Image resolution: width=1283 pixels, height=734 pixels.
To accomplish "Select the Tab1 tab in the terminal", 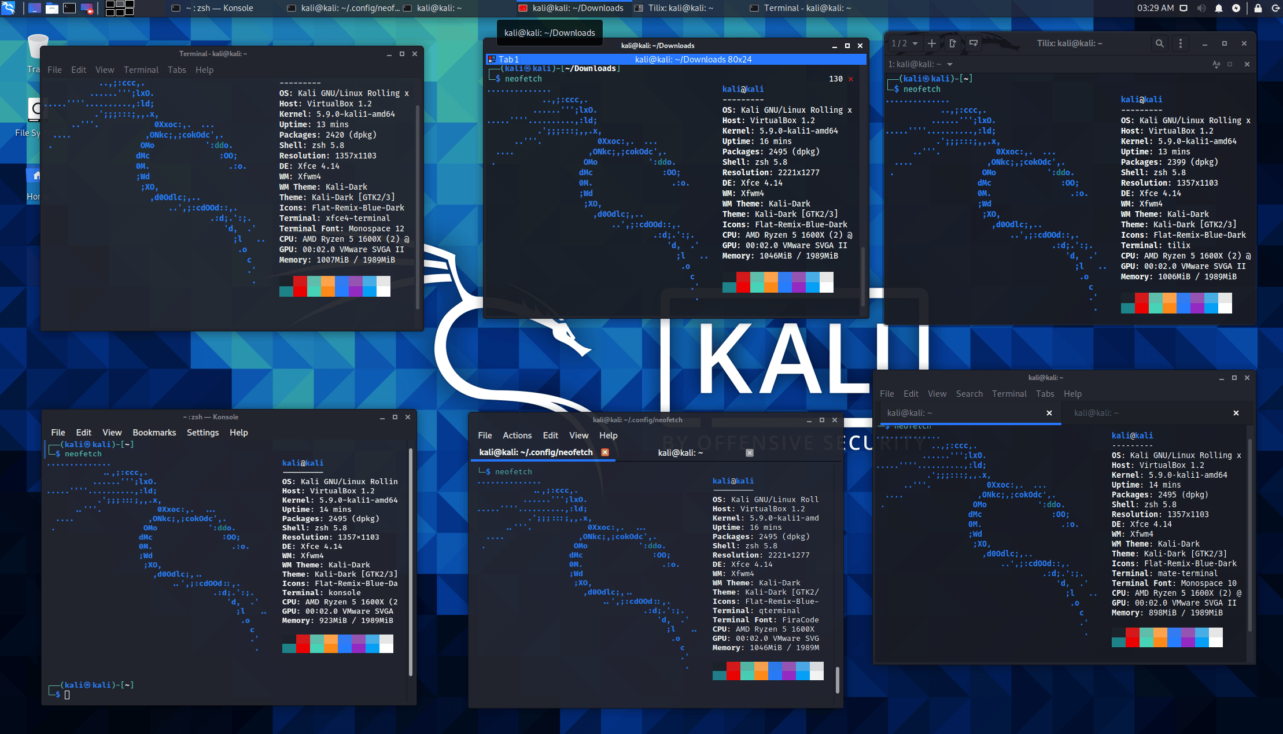I will coord(511,59).
